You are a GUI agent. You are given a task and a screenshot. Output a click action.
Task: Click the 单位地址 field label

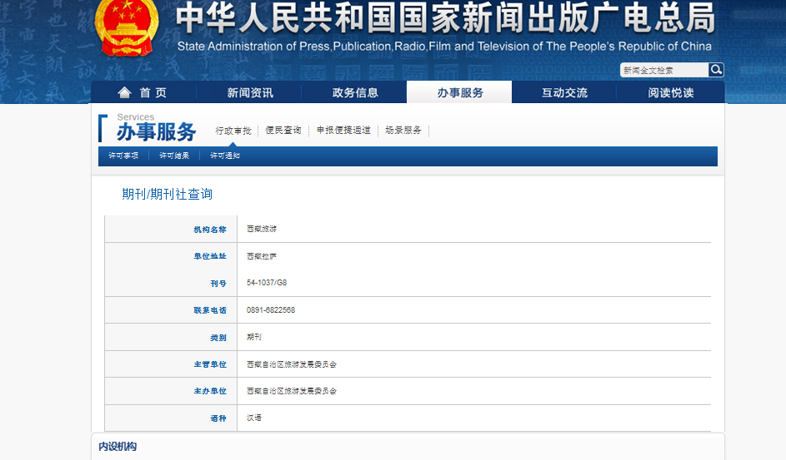(x=210, y=256)
